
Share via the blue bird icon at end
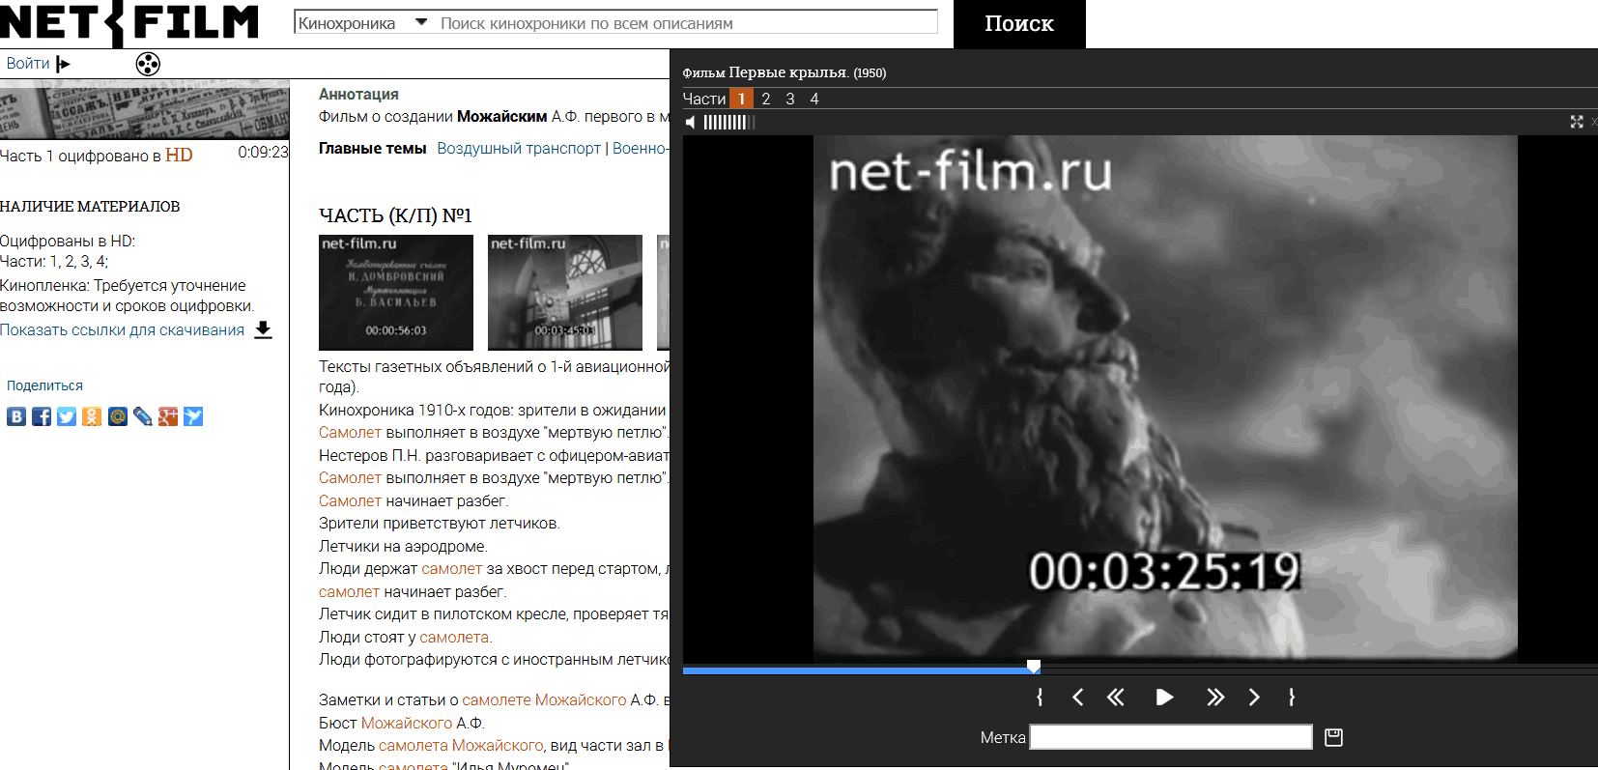tap(193, 416)
